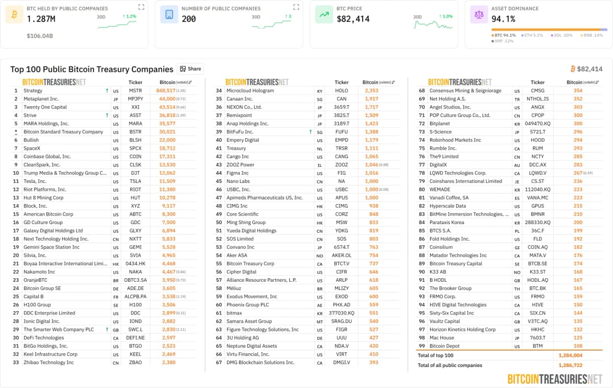Click the SPCX ticker for SpaceX
The width and height of the screenshot is (613, 388).
(135, 148)
